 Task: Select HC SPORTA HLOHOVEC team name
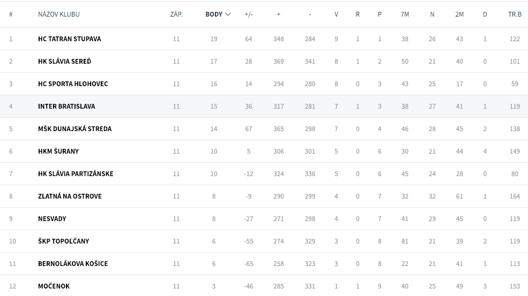click(x=73, y=84)
